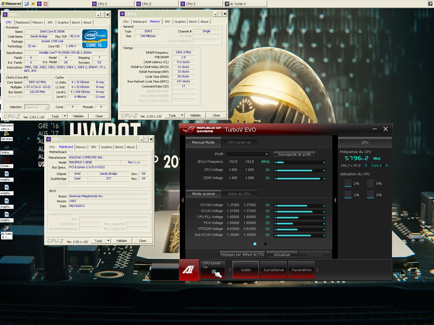The width and height of the screenshot is (434, 325).
Task: Click the Intel Core i5 logo in CPU-Z
Action: 95,39
